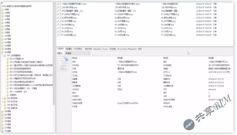Click the folder icon beside 282号 folder

point(3,118)
